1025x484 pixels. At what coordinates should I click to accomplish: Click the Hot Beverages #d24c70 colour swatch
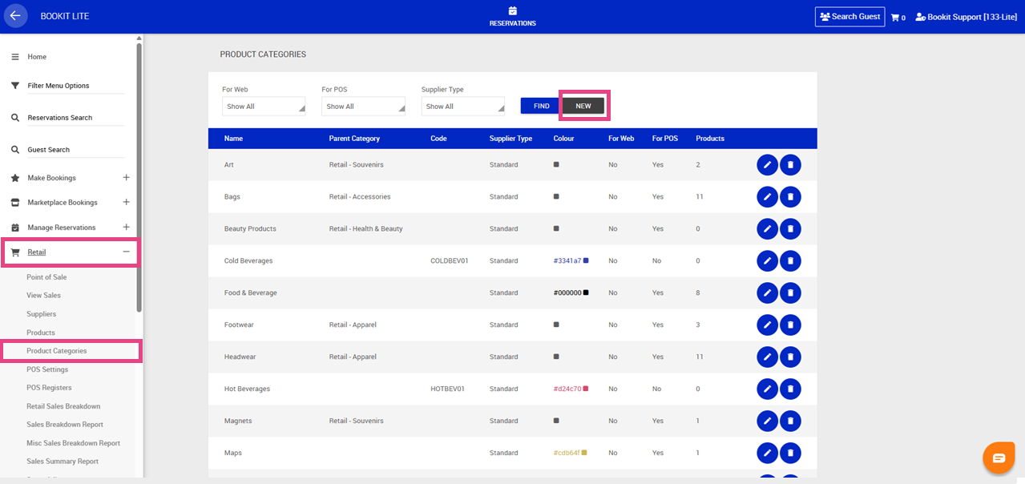coord(586,389)
